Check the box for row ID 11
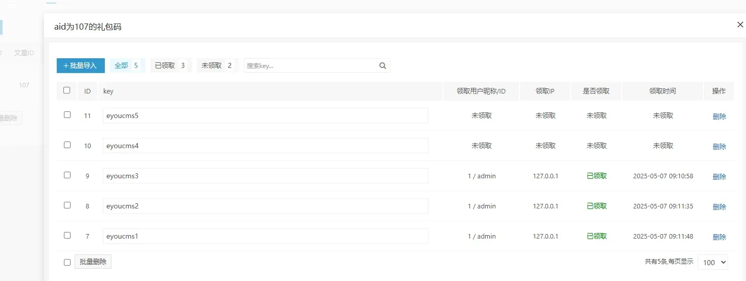Screen dimensions: 746x281 click(67, 115)
